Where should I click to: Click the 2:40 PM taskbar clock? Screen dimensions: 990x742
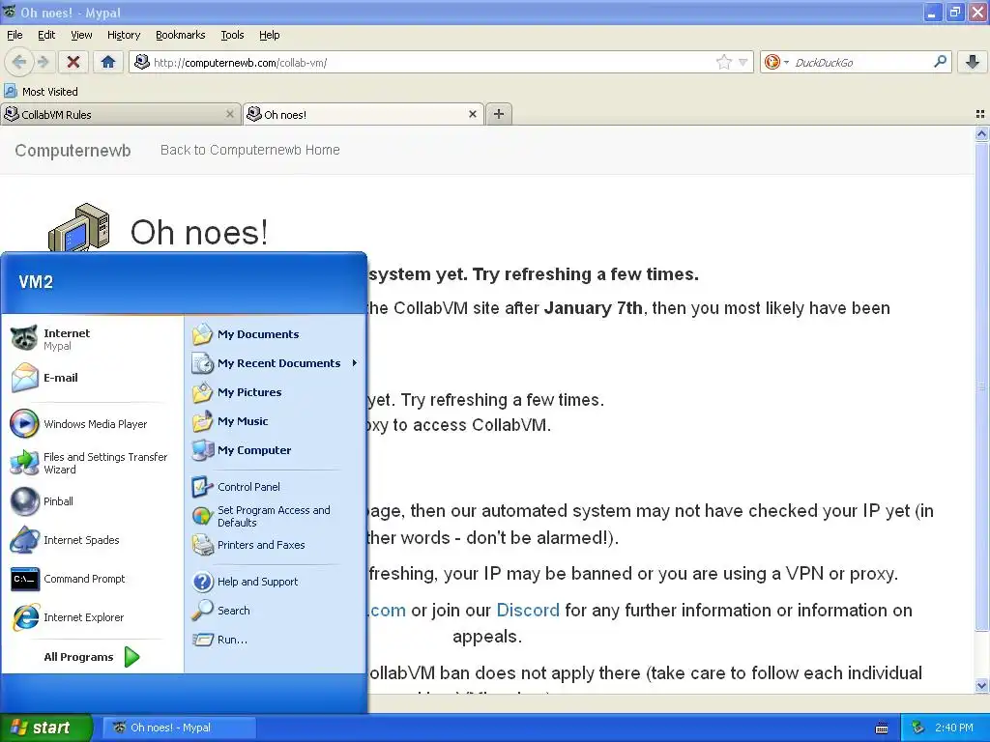tap(954, 728)
